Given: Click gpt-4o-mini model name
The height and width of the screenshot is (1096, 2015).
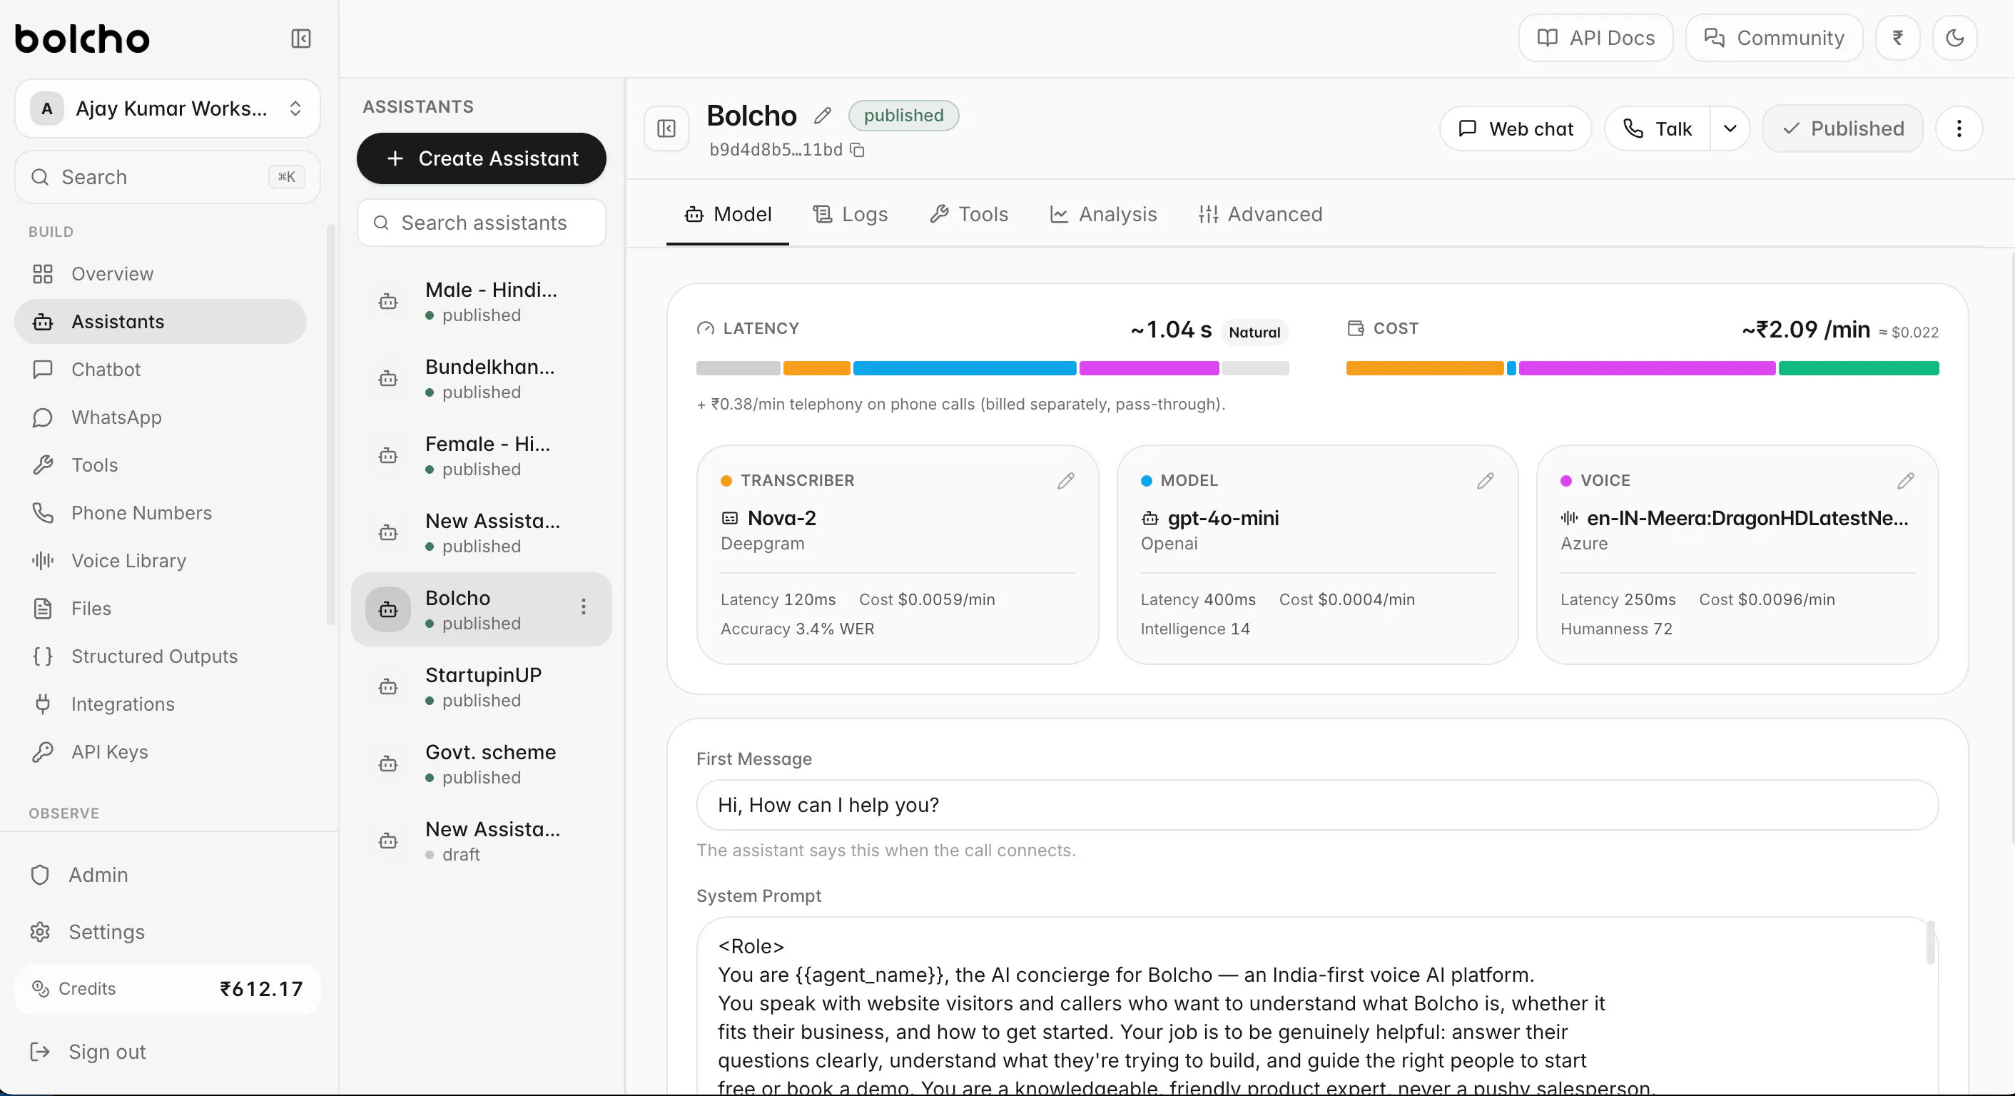Looking at the screenshot, I should (1222, 518).
